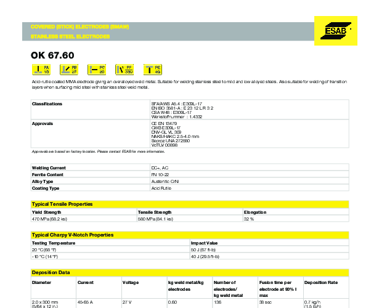Click the Approvals row label
This screenshot has height=308, width=379.
43,124
